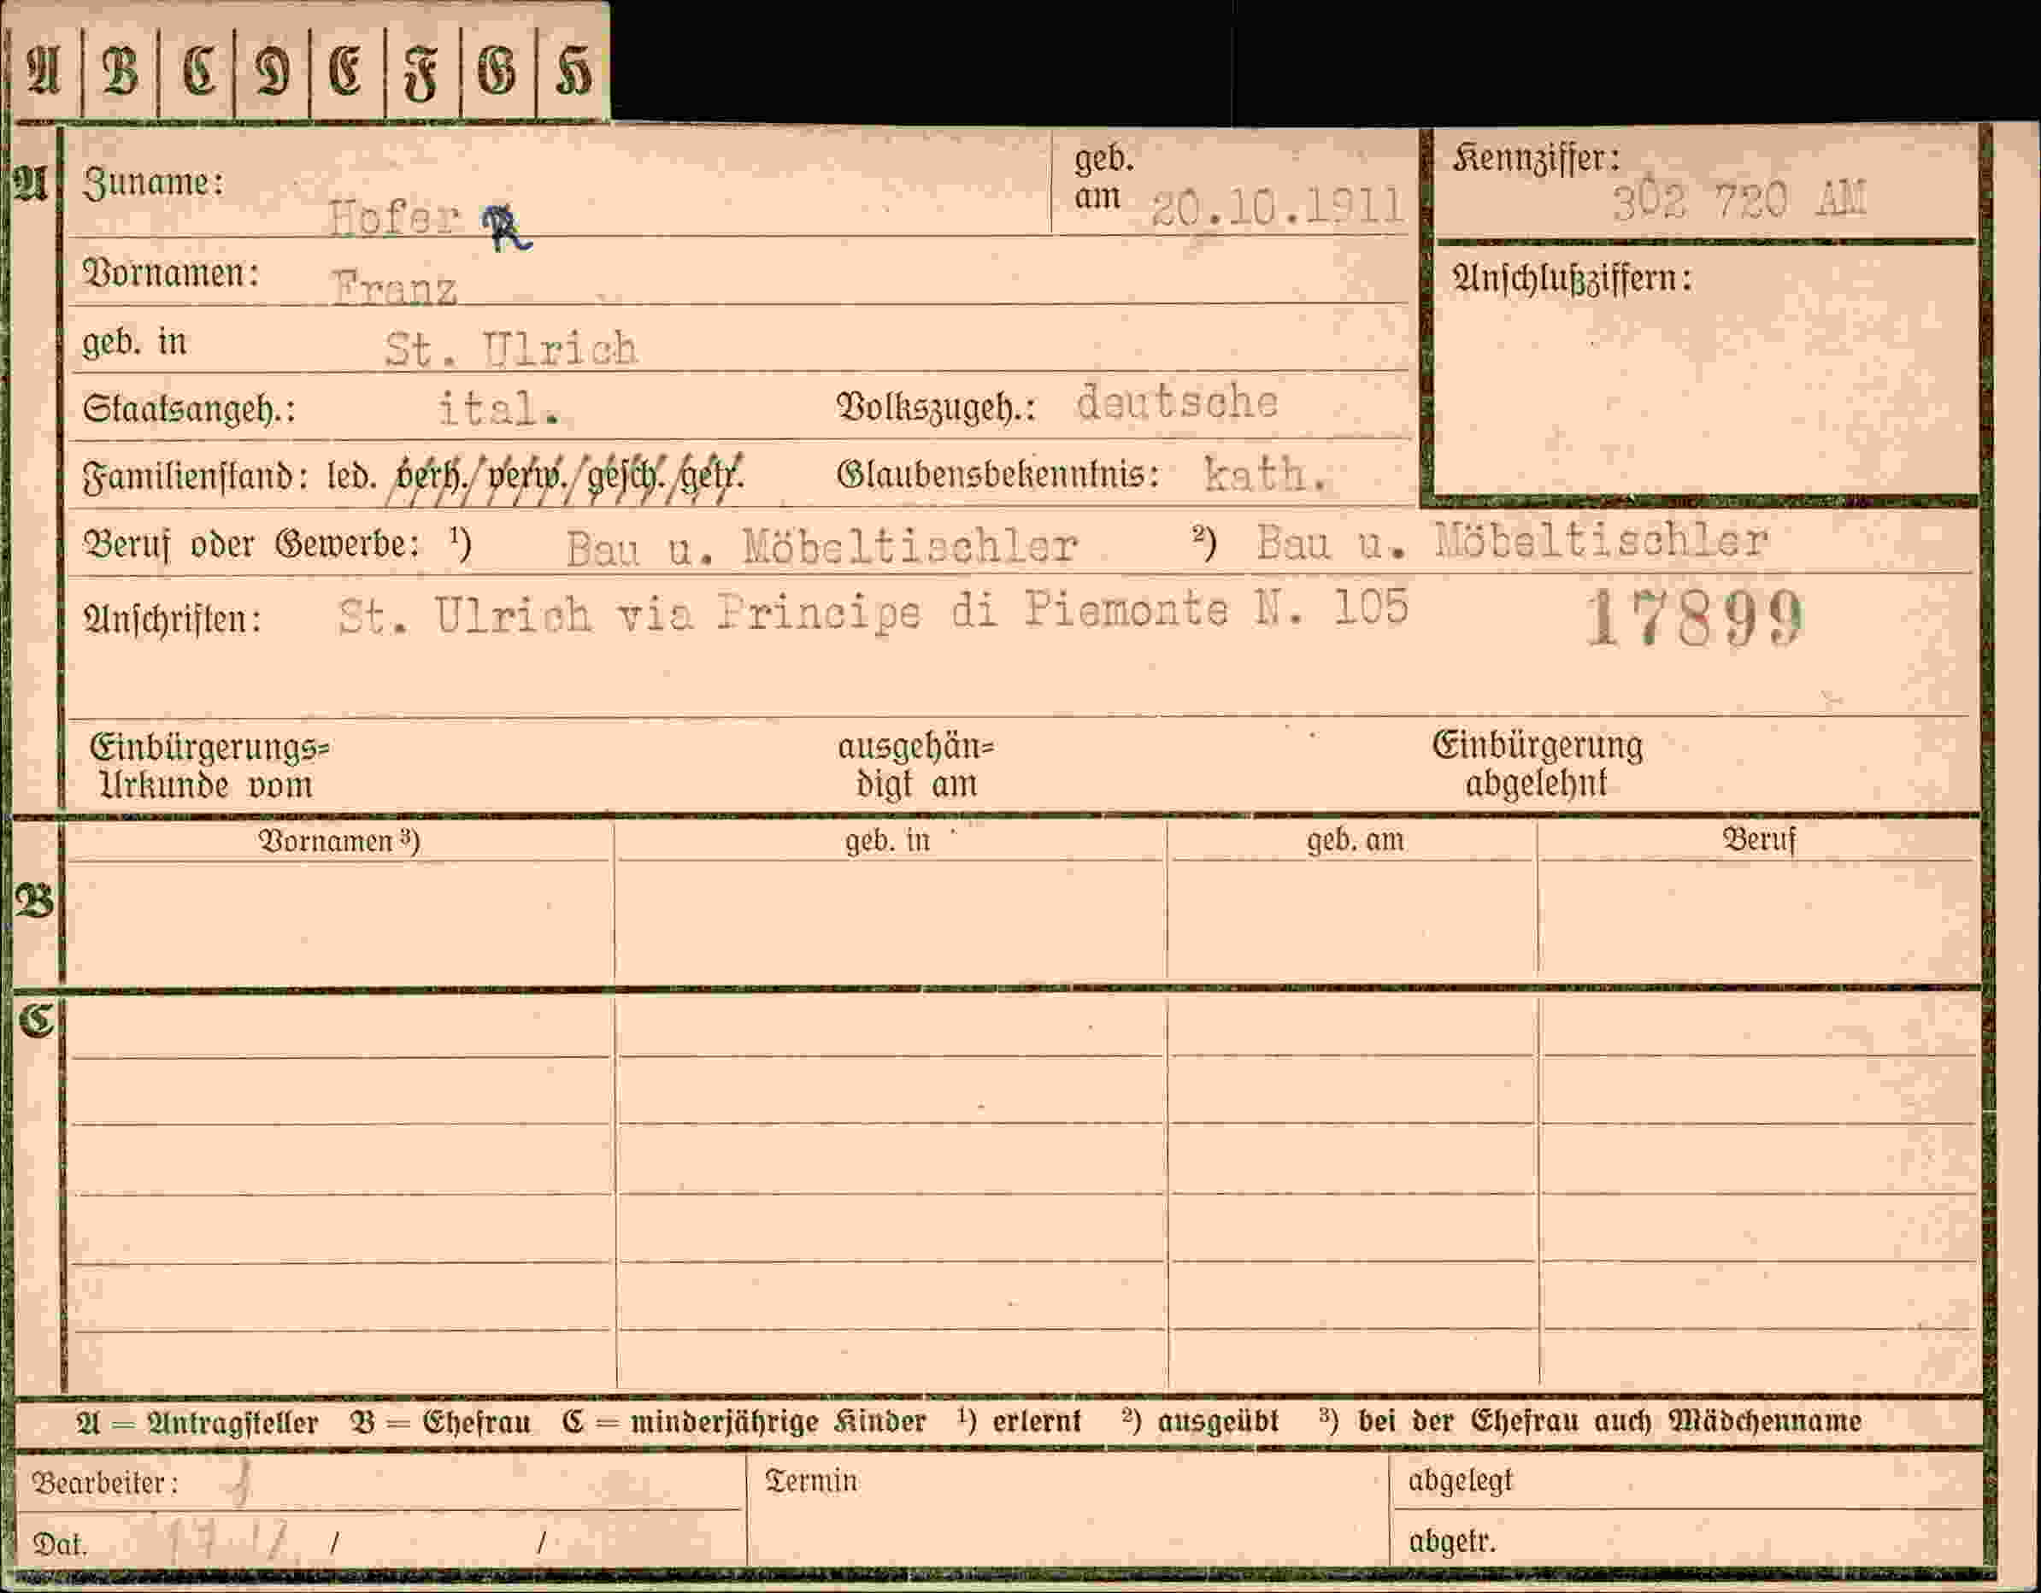Image resolution: width=2041 pixels, height=1593 pixels.
Task: Click the struck-out option 'getr.'
Action: pyautogui.click(x=712, y=477)
